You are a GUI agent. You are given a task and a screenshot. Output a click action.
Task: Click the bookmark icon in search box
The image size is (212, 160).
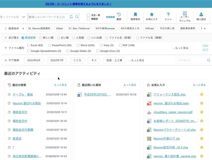[71, 17]
